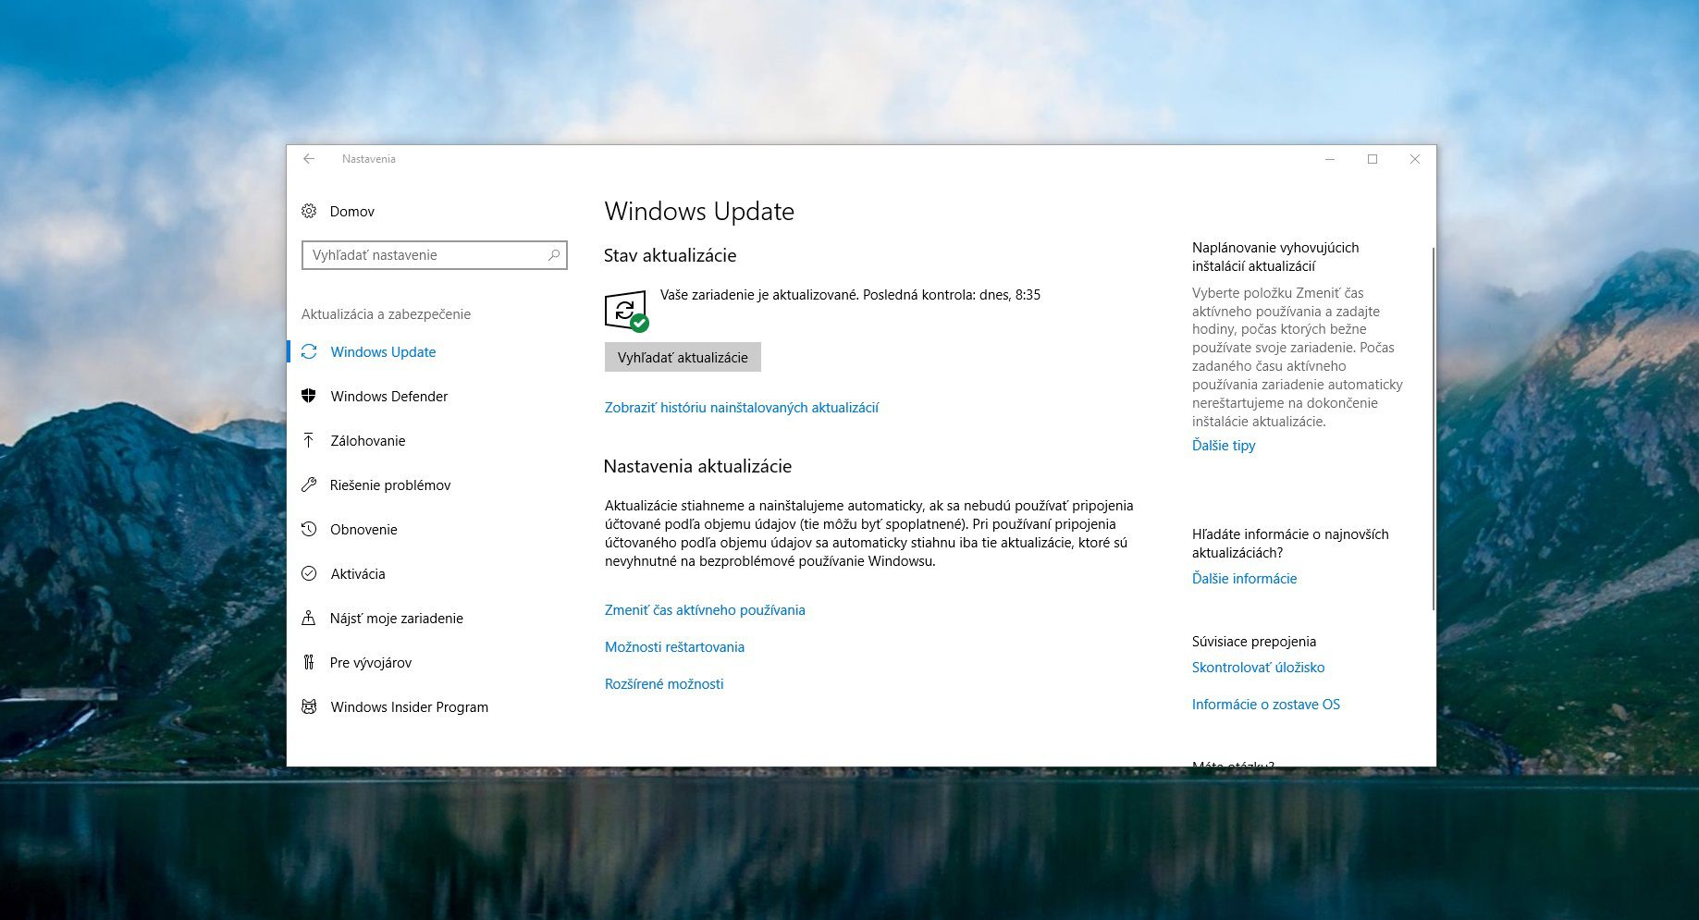Click the search magnifier icon
Viewport: 1699px width, 920px height.
coord(554,254)
